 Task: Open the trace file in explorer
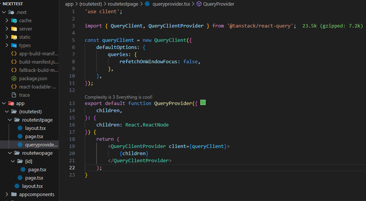24,95
